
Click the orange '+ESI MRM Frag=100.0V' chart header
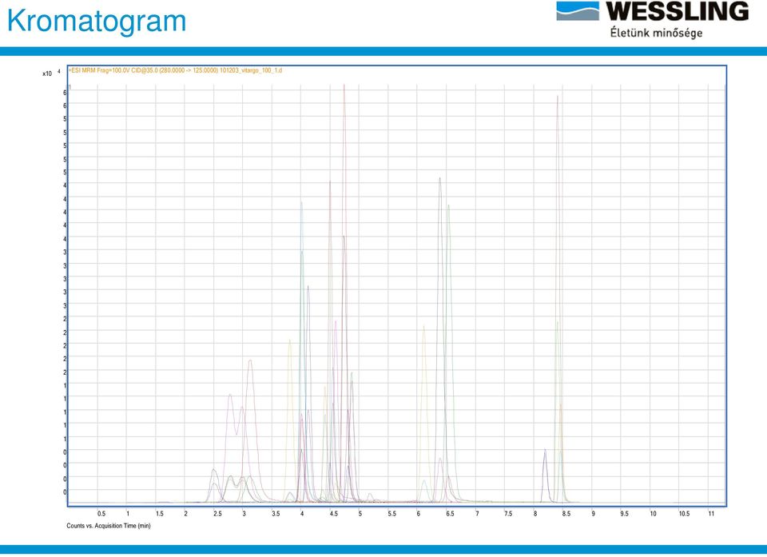pos(175,70)
